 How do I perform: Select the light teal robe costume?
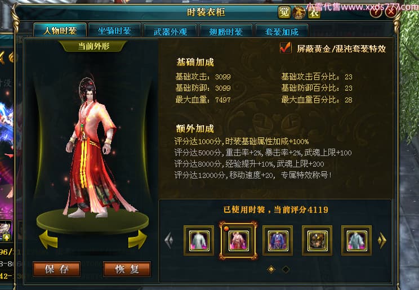click(x=356, y=240)
